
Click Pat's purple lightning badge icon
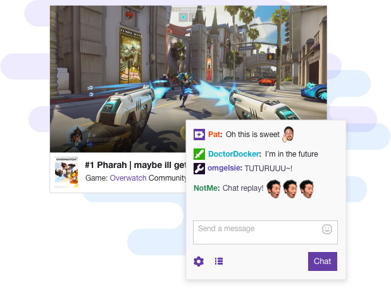click(x=199, y=135)
